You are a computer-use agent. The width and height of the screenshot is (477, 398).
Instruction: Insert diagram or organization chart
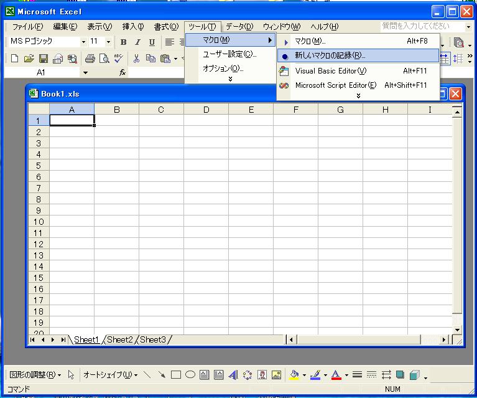(248, 374)
